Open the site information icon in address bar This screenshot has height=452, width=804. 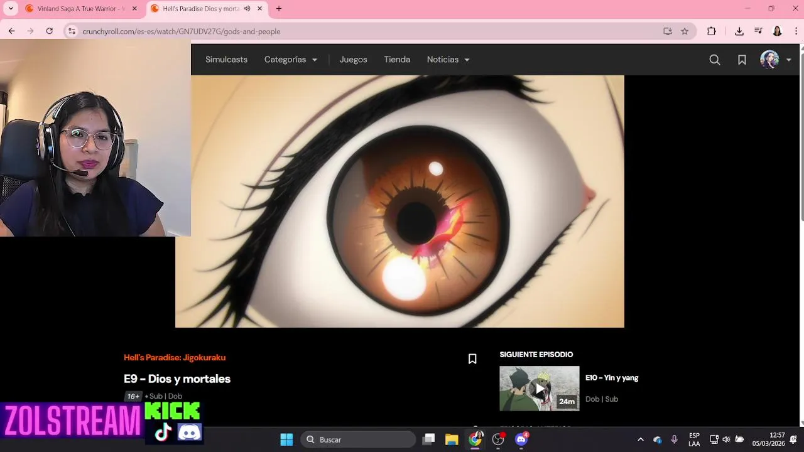pos(72,31)
